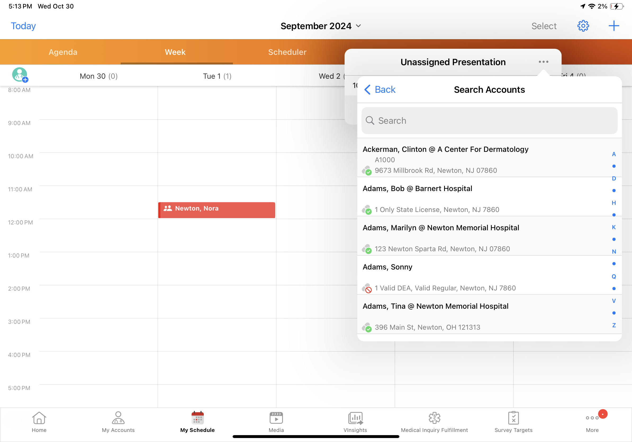The image size is (632, 442).
Task: Open the Newton, Nora calendar event
Action: pos(217,210)
